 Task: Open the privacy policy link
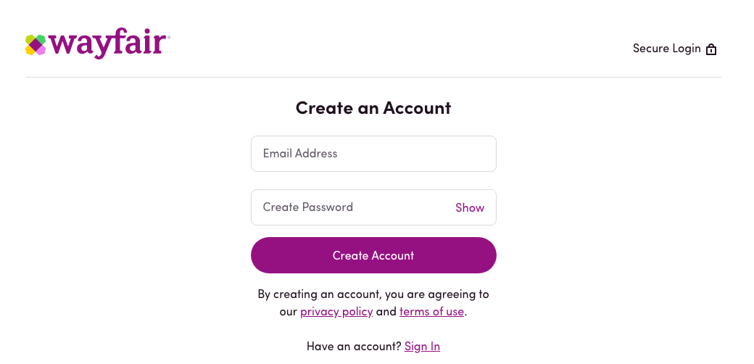pos(336,312)
